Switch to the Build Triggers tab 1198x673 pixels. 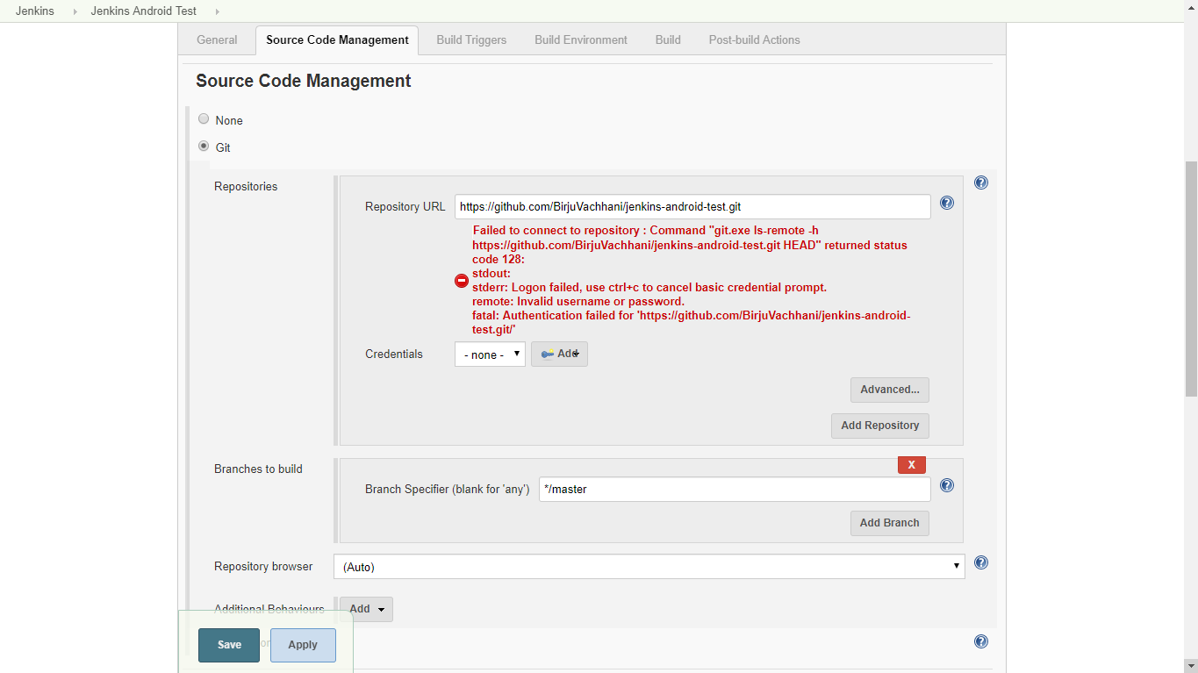coord(470,39)
